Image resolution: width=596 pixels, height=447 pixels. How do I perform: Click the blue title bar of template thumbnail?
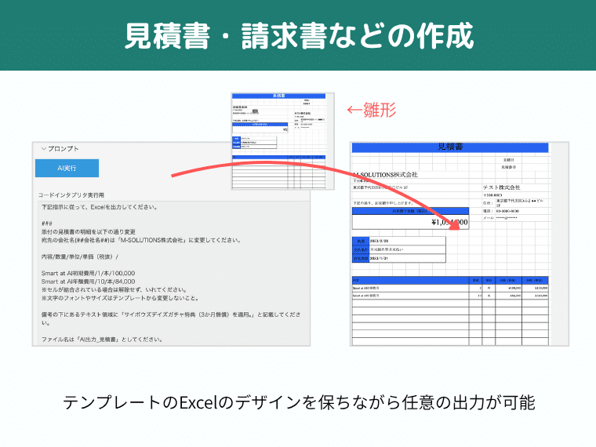tap(278, 95)
